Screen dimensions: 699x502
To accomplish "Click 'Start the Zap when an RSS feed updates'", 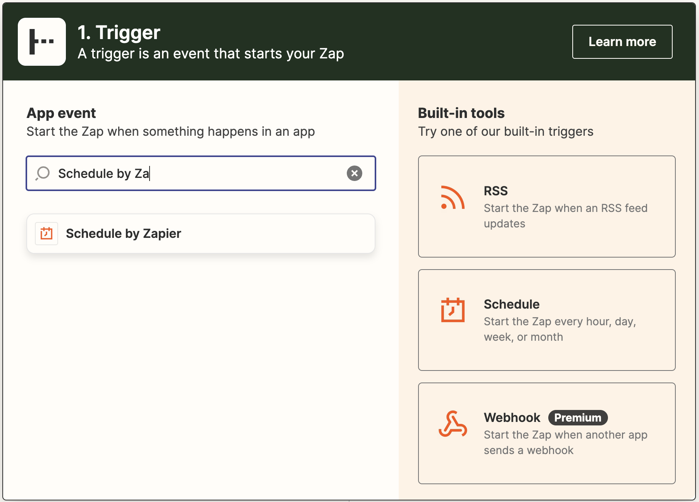I will (x=566, y=216).
